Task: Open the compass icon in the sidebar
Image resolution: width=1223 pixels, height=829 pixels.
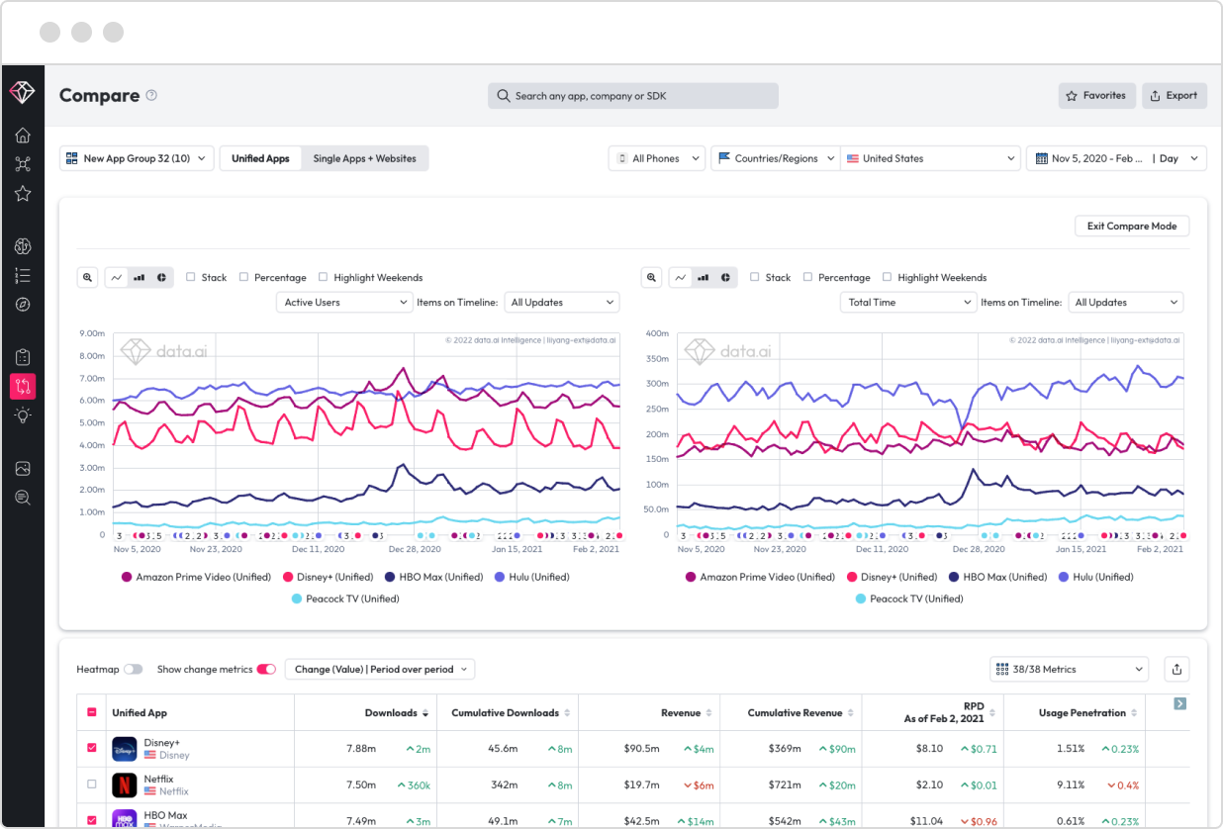Action: 23,304
